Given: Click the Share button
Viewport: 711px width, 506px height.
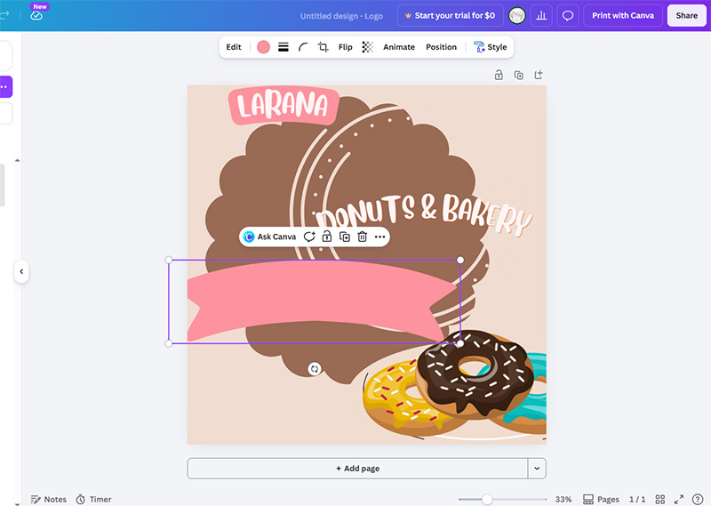Looking at the screenshot, I should [686, 15].
